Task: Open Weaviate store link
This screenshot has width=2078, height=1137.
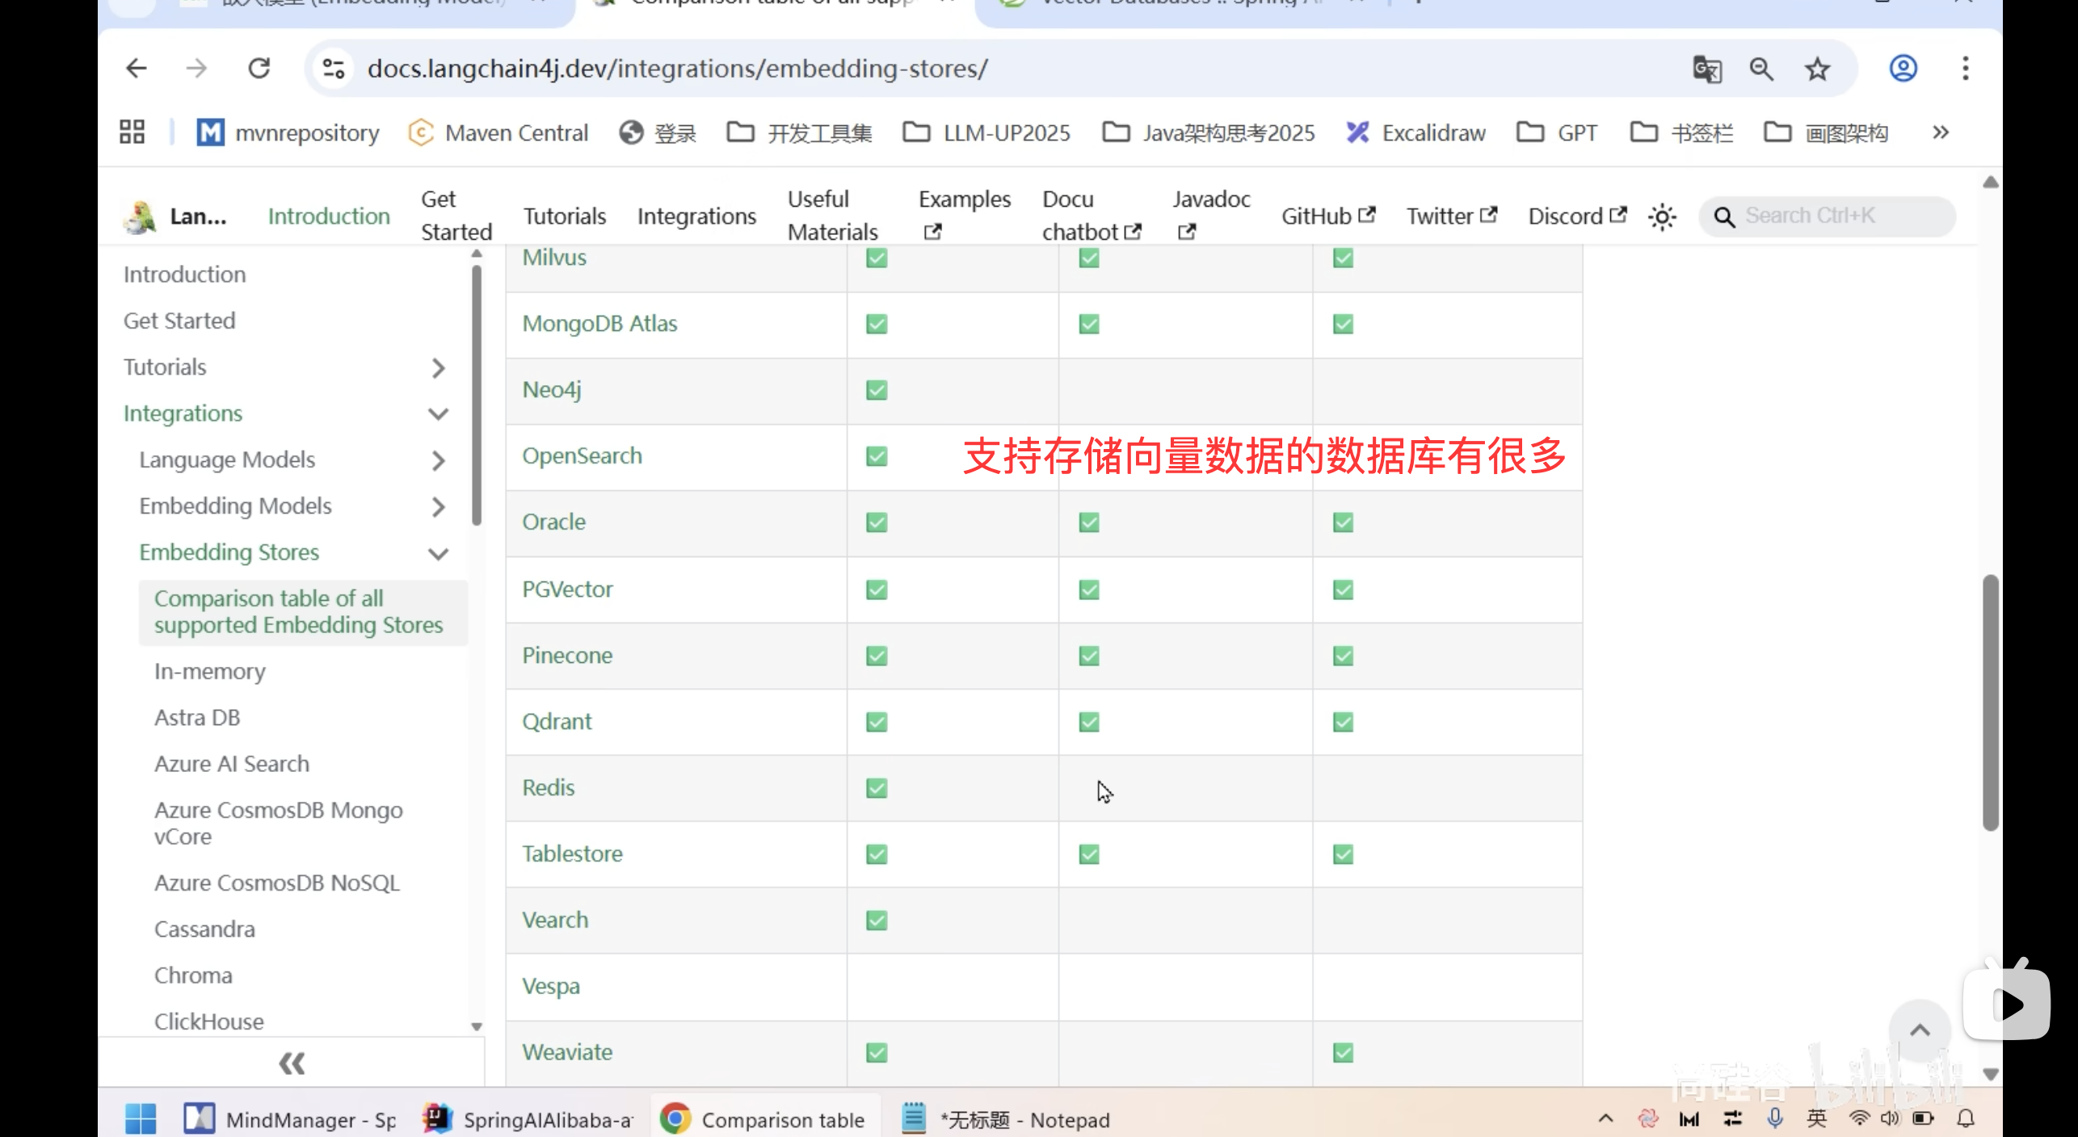Action: [567, 1053]
